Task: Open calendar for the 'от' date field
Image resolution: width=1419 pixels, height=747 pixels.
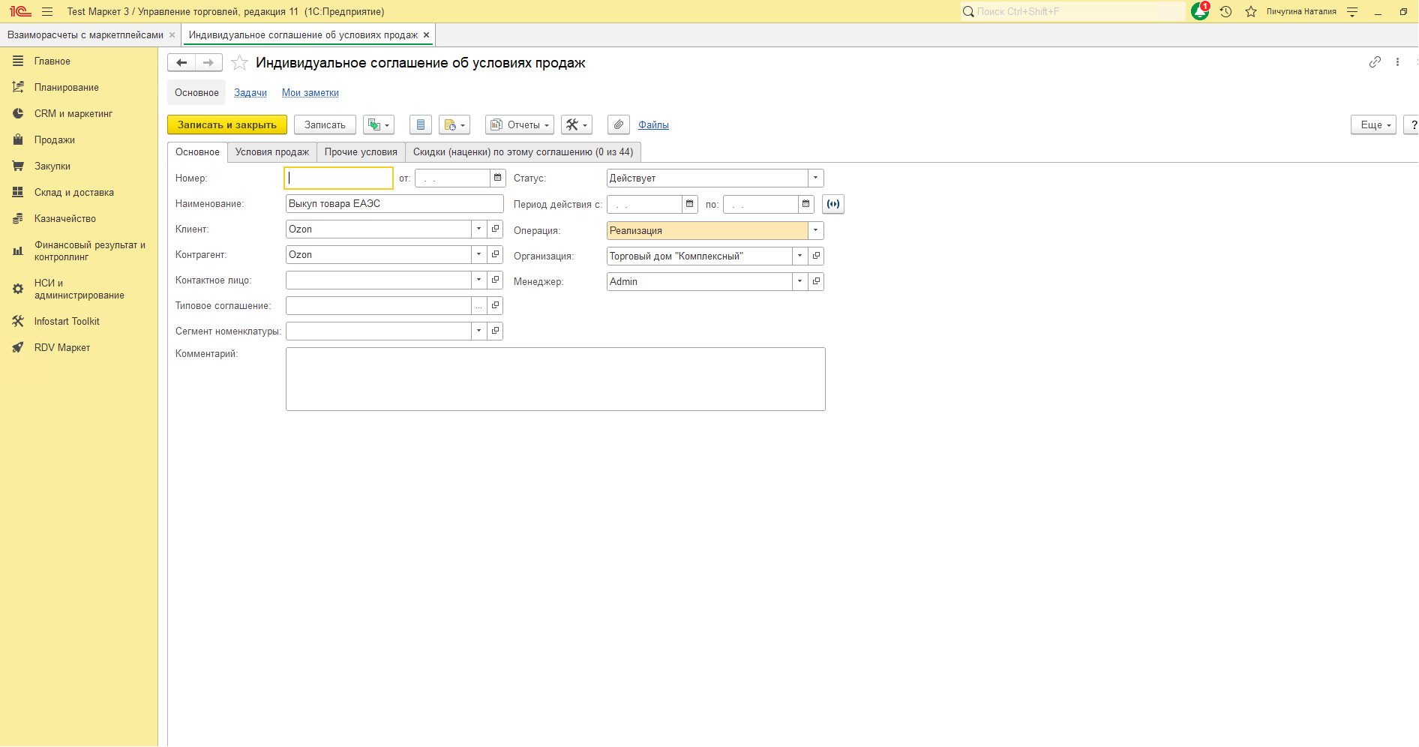Action: [x=497, y=178]
